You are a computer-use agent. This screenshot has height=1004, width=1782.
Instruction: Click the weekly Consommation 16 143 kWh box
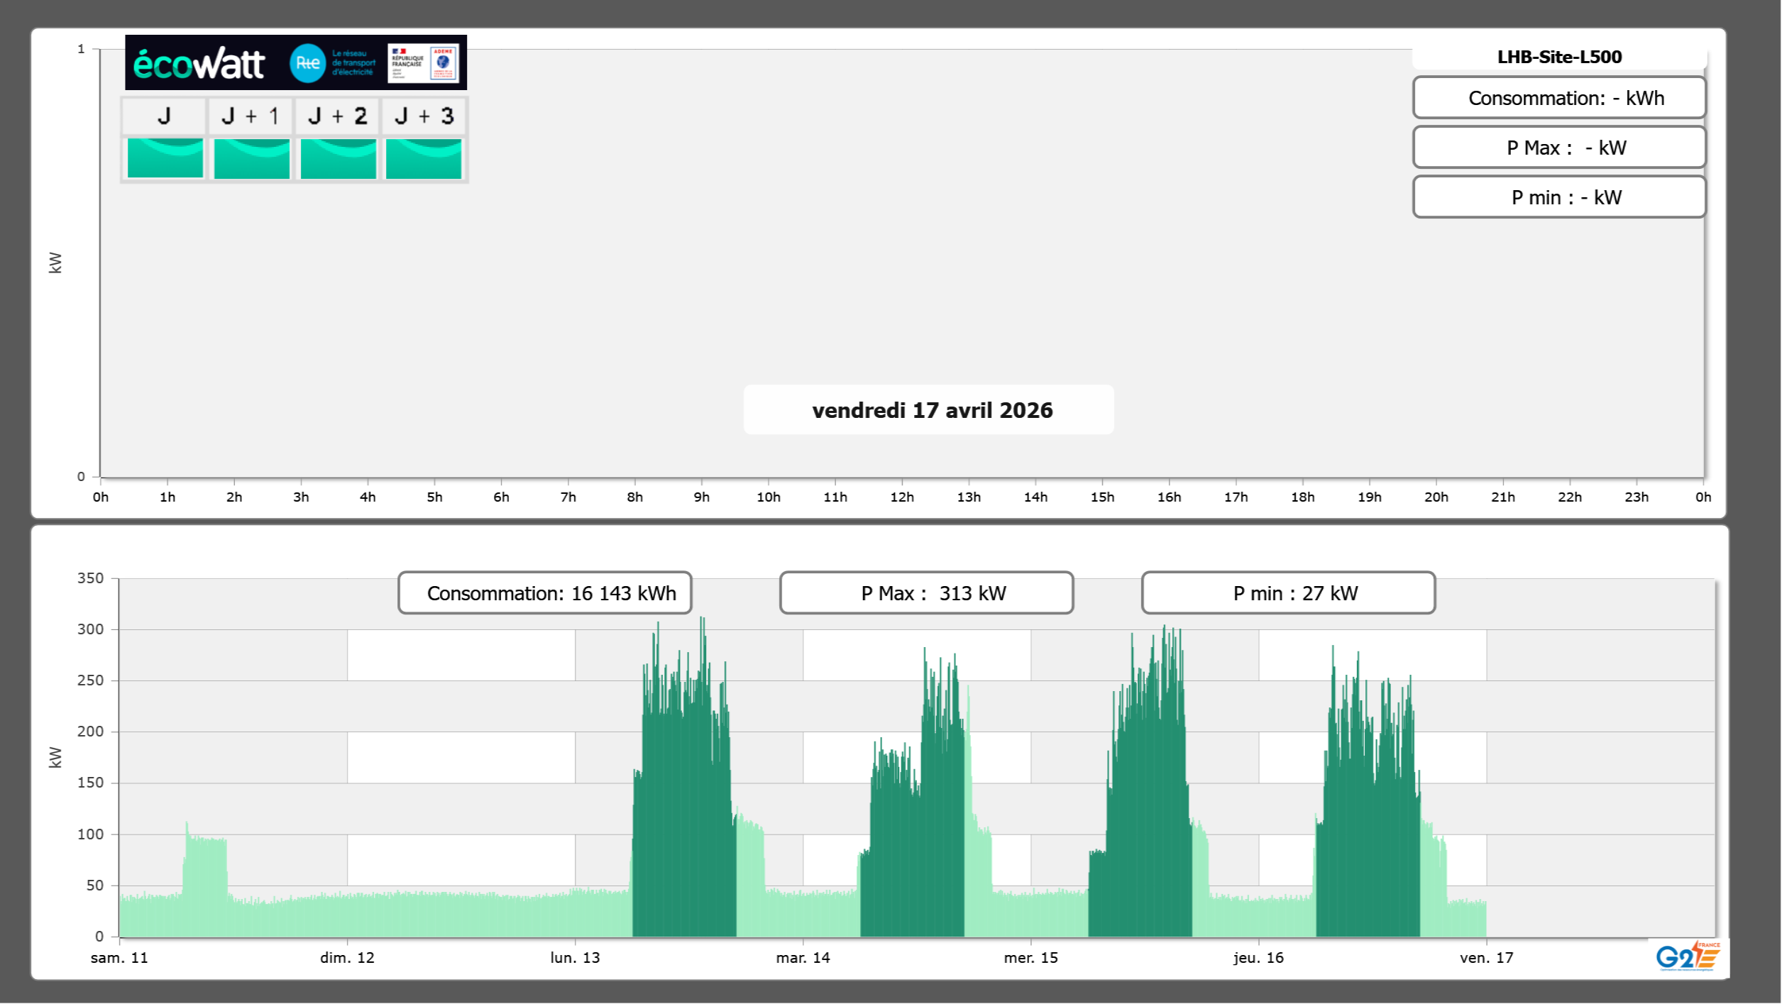tap(545, 593)
